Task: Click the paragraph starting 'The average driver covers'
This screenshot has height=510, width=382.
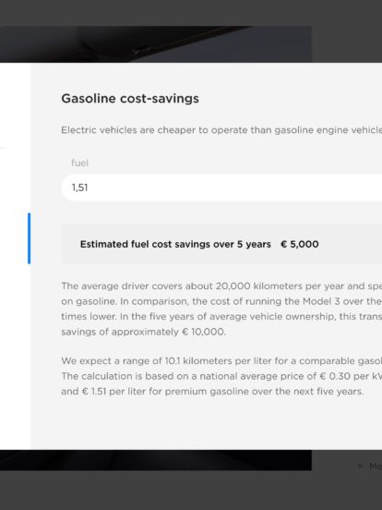Action: click(x=221, y=309)
